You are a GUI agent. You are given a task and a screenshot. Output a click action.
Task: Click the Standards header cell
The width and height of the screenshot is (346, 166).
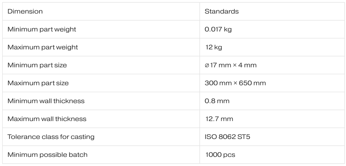point(222,11)
